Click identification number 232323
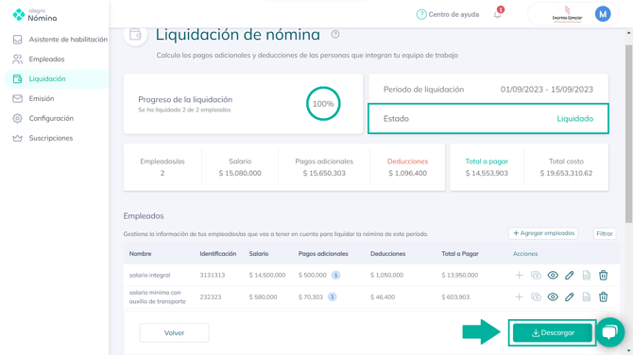Viewport: 633px width, 355px height. (x=211, y=296)
